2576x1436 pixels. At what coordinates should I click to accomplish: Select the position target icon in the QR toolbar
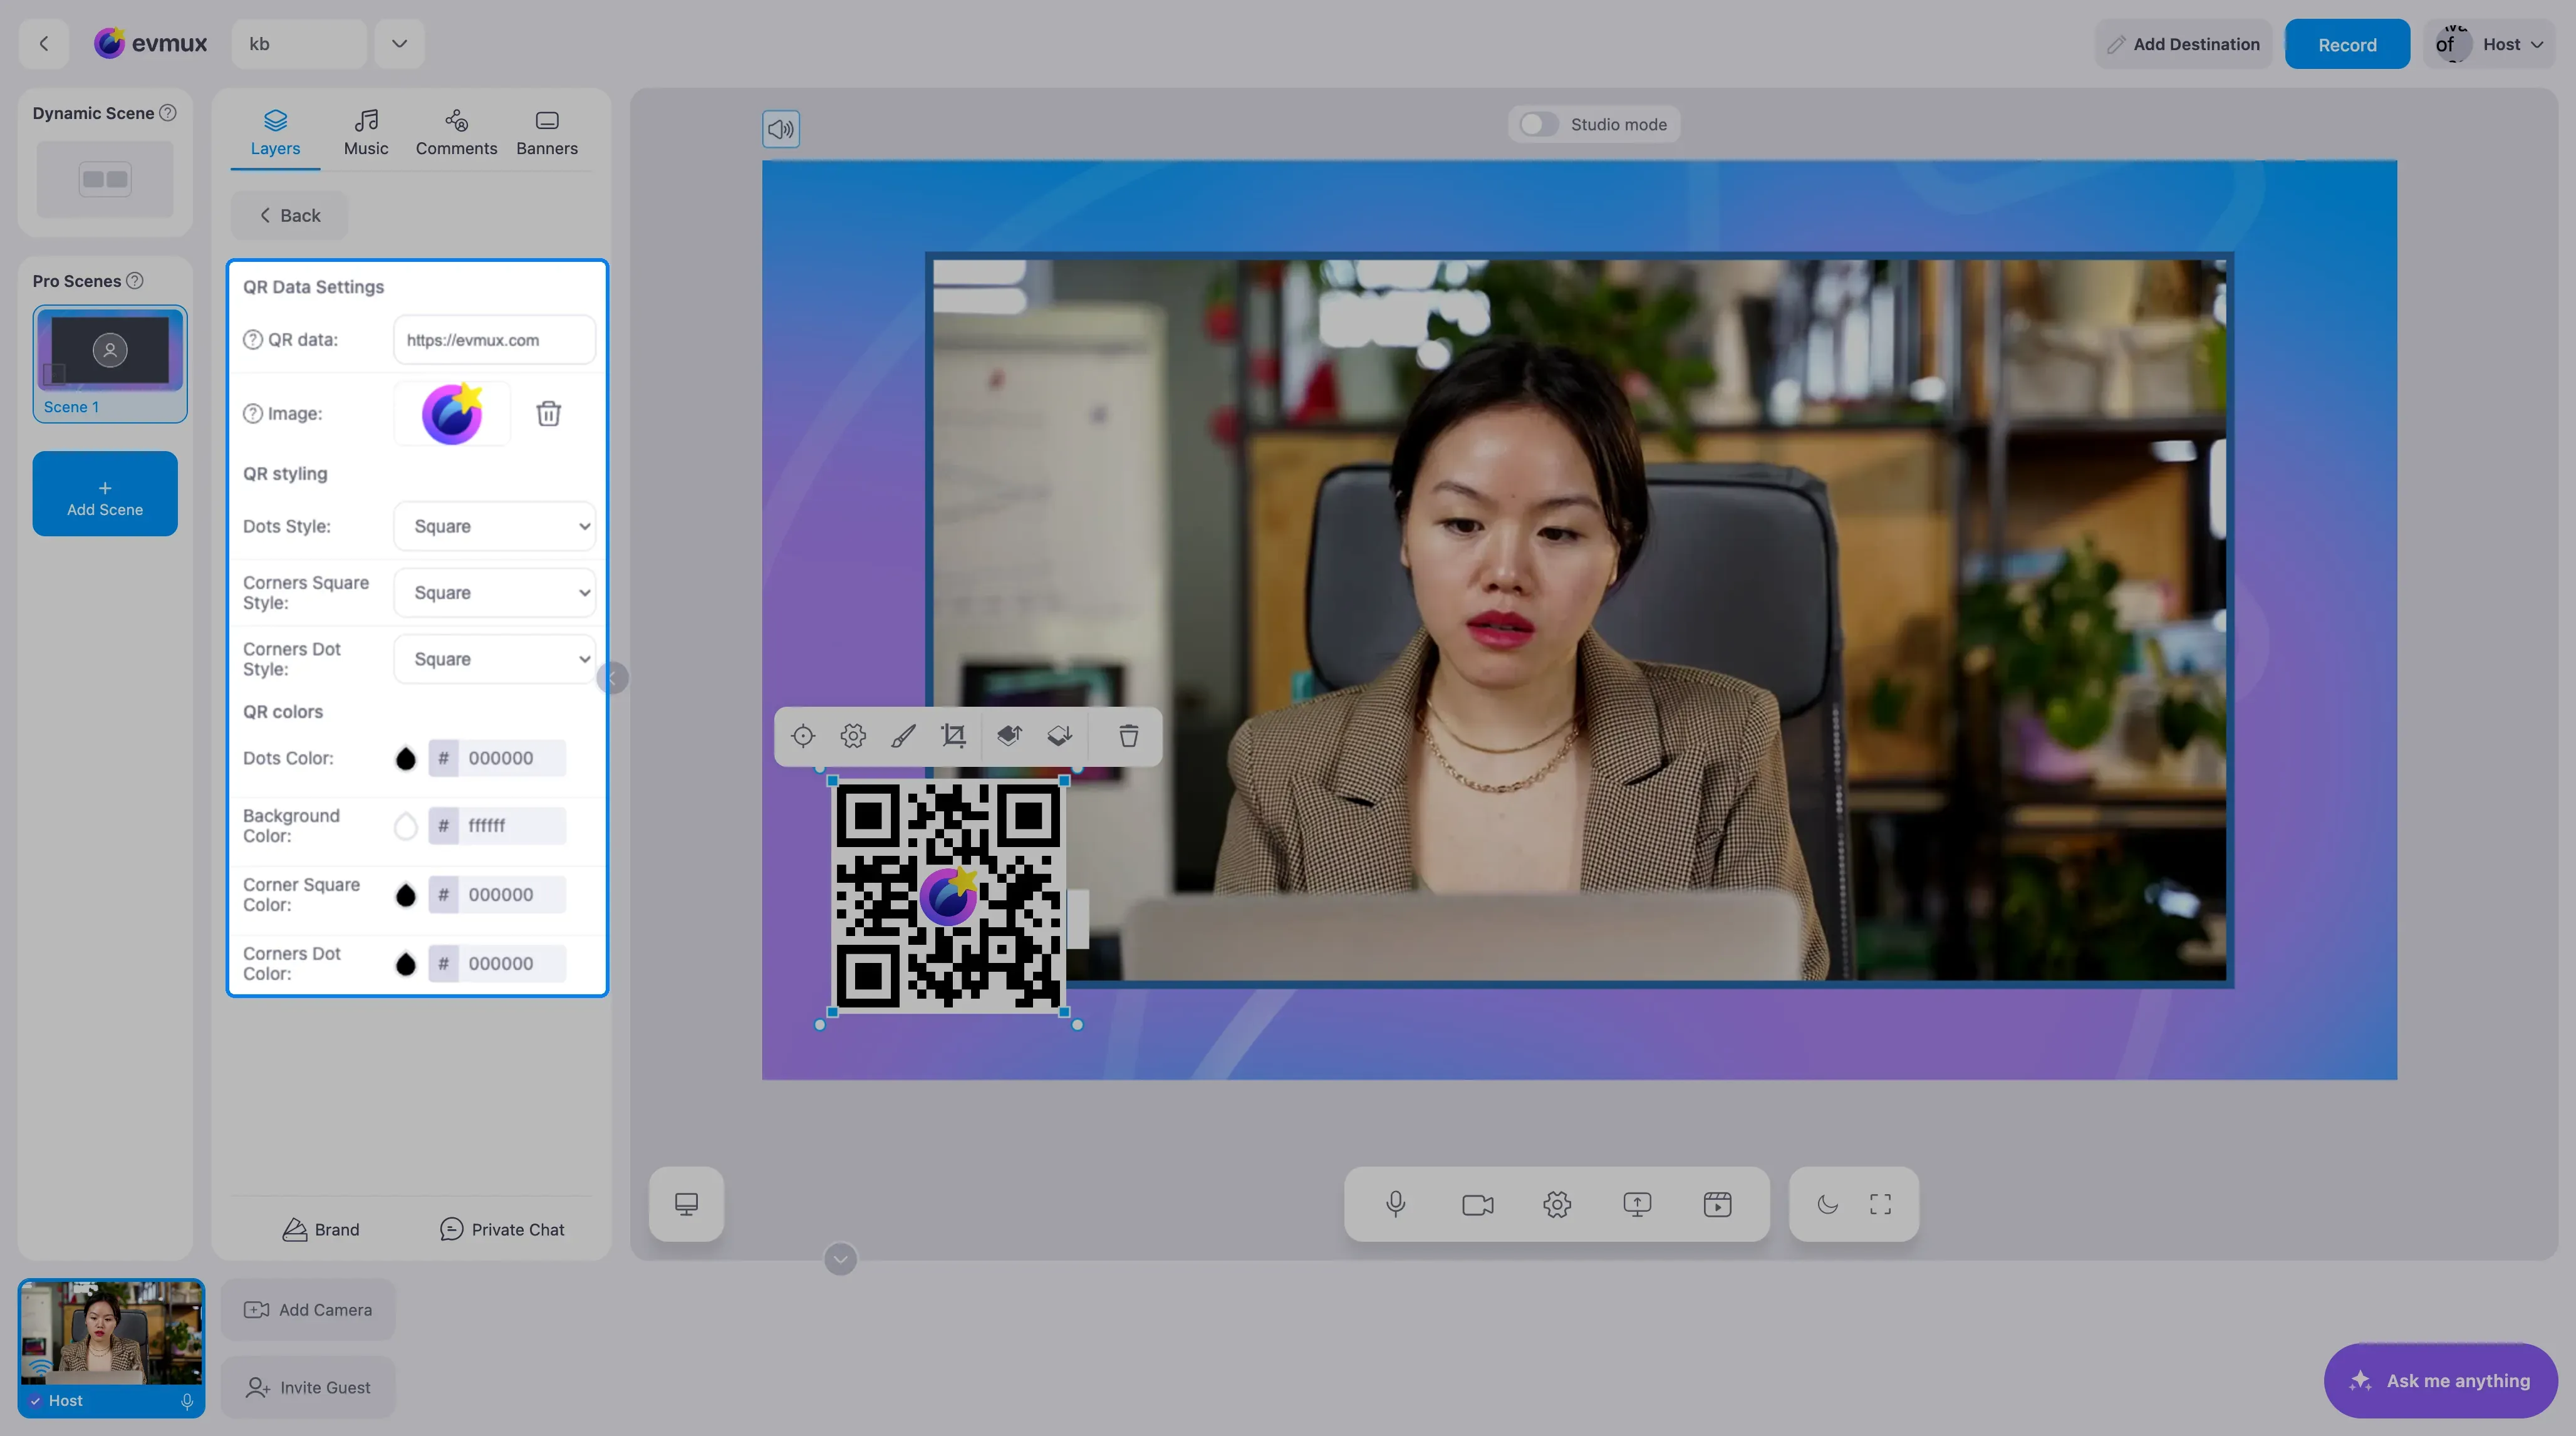803,737
